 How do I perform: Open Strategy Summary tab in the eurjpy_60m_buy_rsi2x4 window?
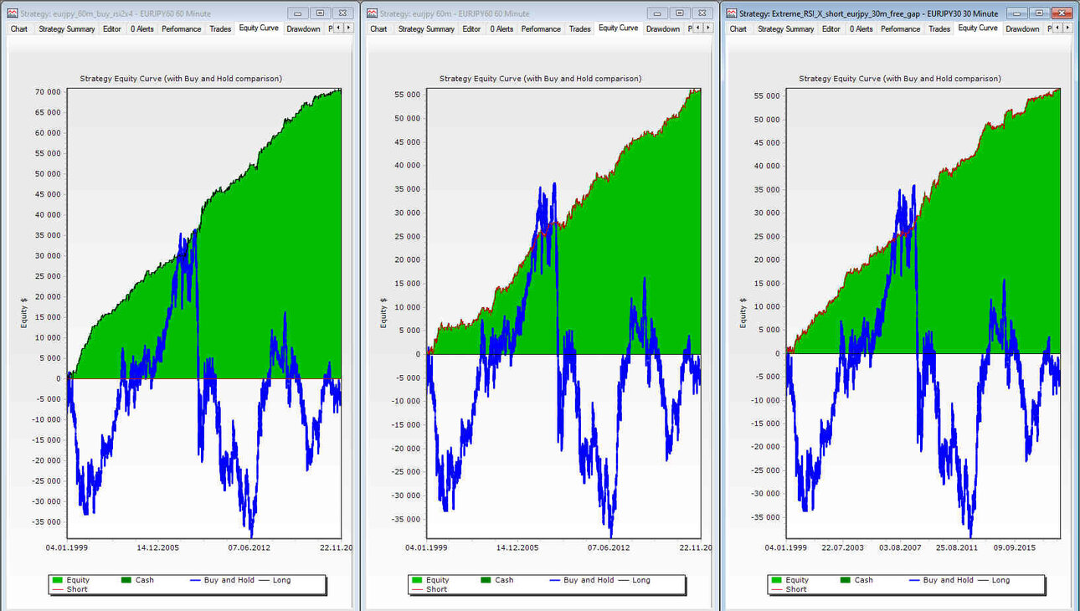tap(67, 28)
